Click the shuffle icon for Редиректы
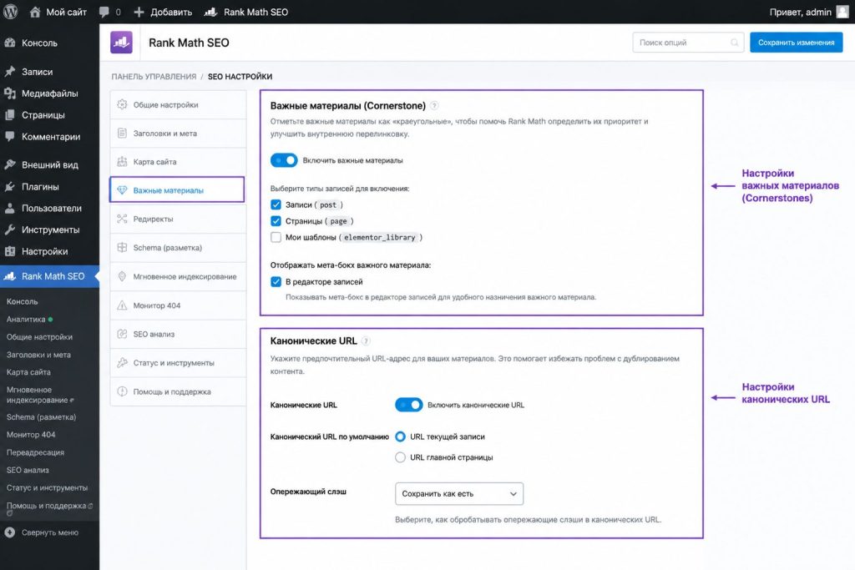Image resolution: width=855 pixels, height=570 pixels. [x=122, y=219]
